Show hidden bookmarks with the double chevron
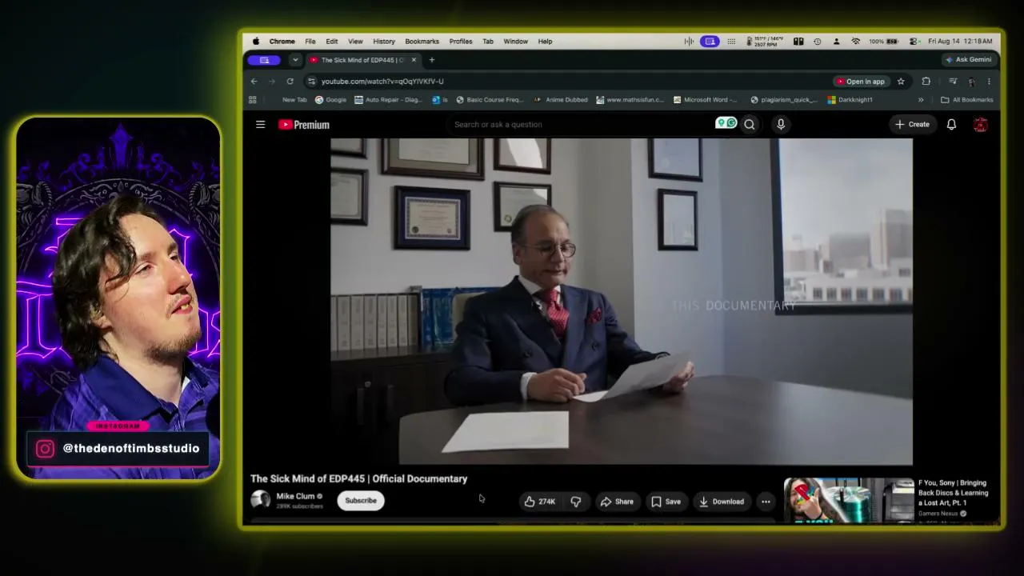This screenshot has height=576, width=1024. click(921, 100)
